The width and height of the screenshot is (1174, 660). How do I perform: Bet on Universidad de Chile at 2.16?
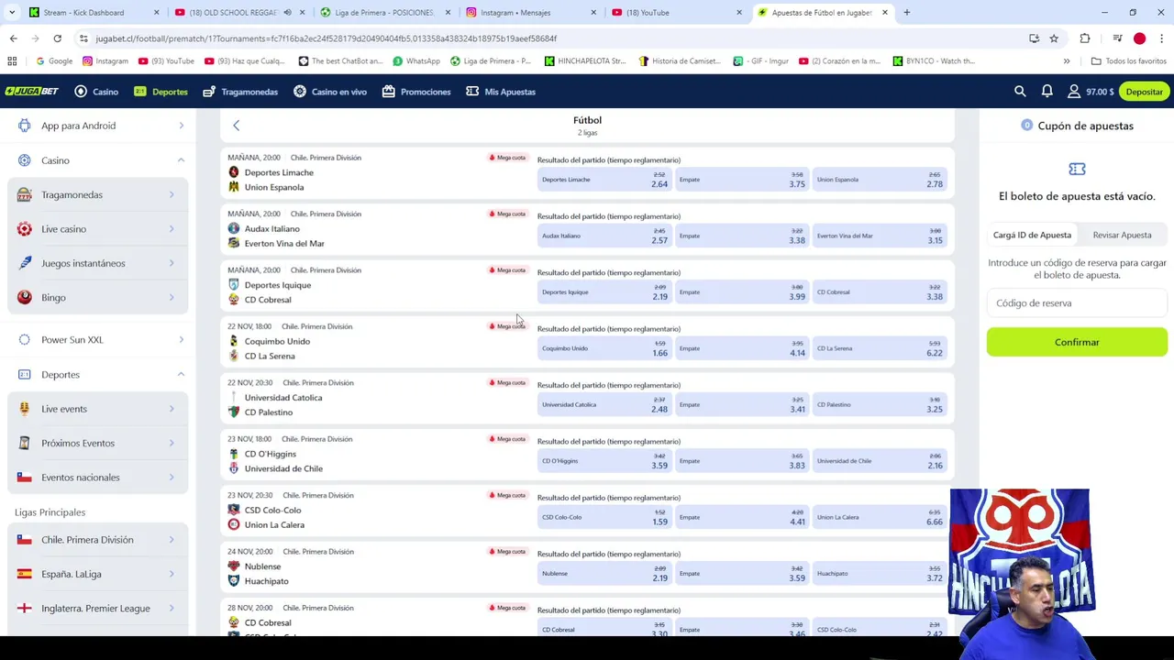tap(880, 461)
